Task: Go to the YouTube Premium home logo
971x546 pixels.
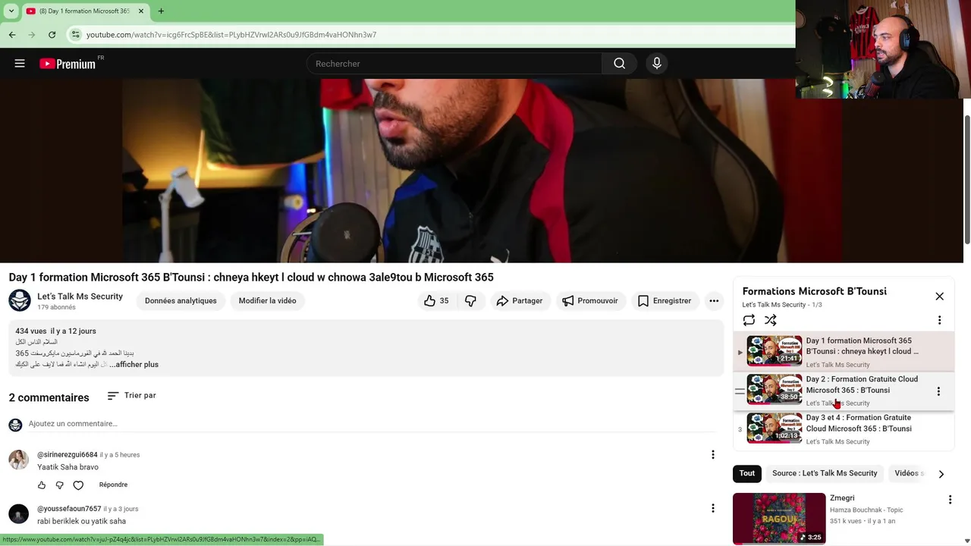Action: (68, 64)
